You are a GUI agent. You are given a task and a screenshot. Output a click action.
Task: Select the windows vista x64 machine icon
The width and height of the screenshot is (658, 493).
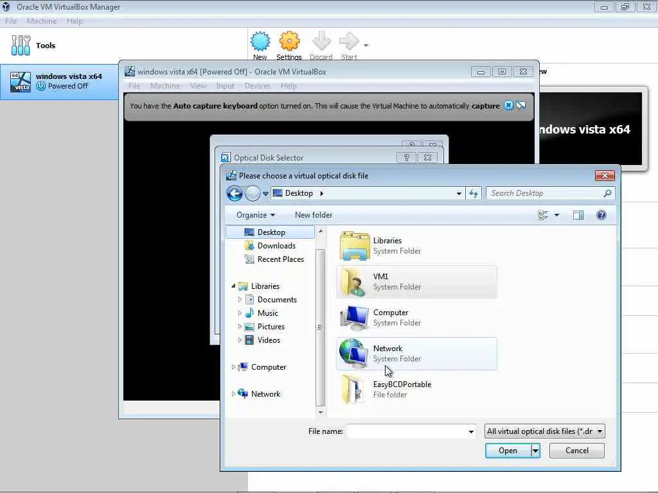coord(21,82)
